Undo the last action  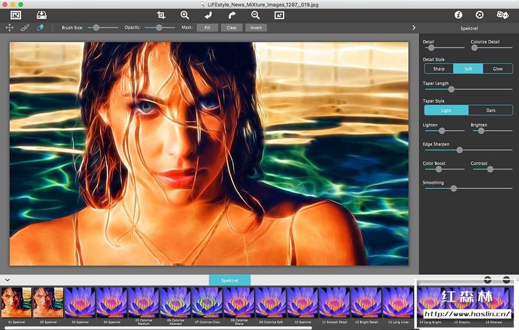point(208,15)
